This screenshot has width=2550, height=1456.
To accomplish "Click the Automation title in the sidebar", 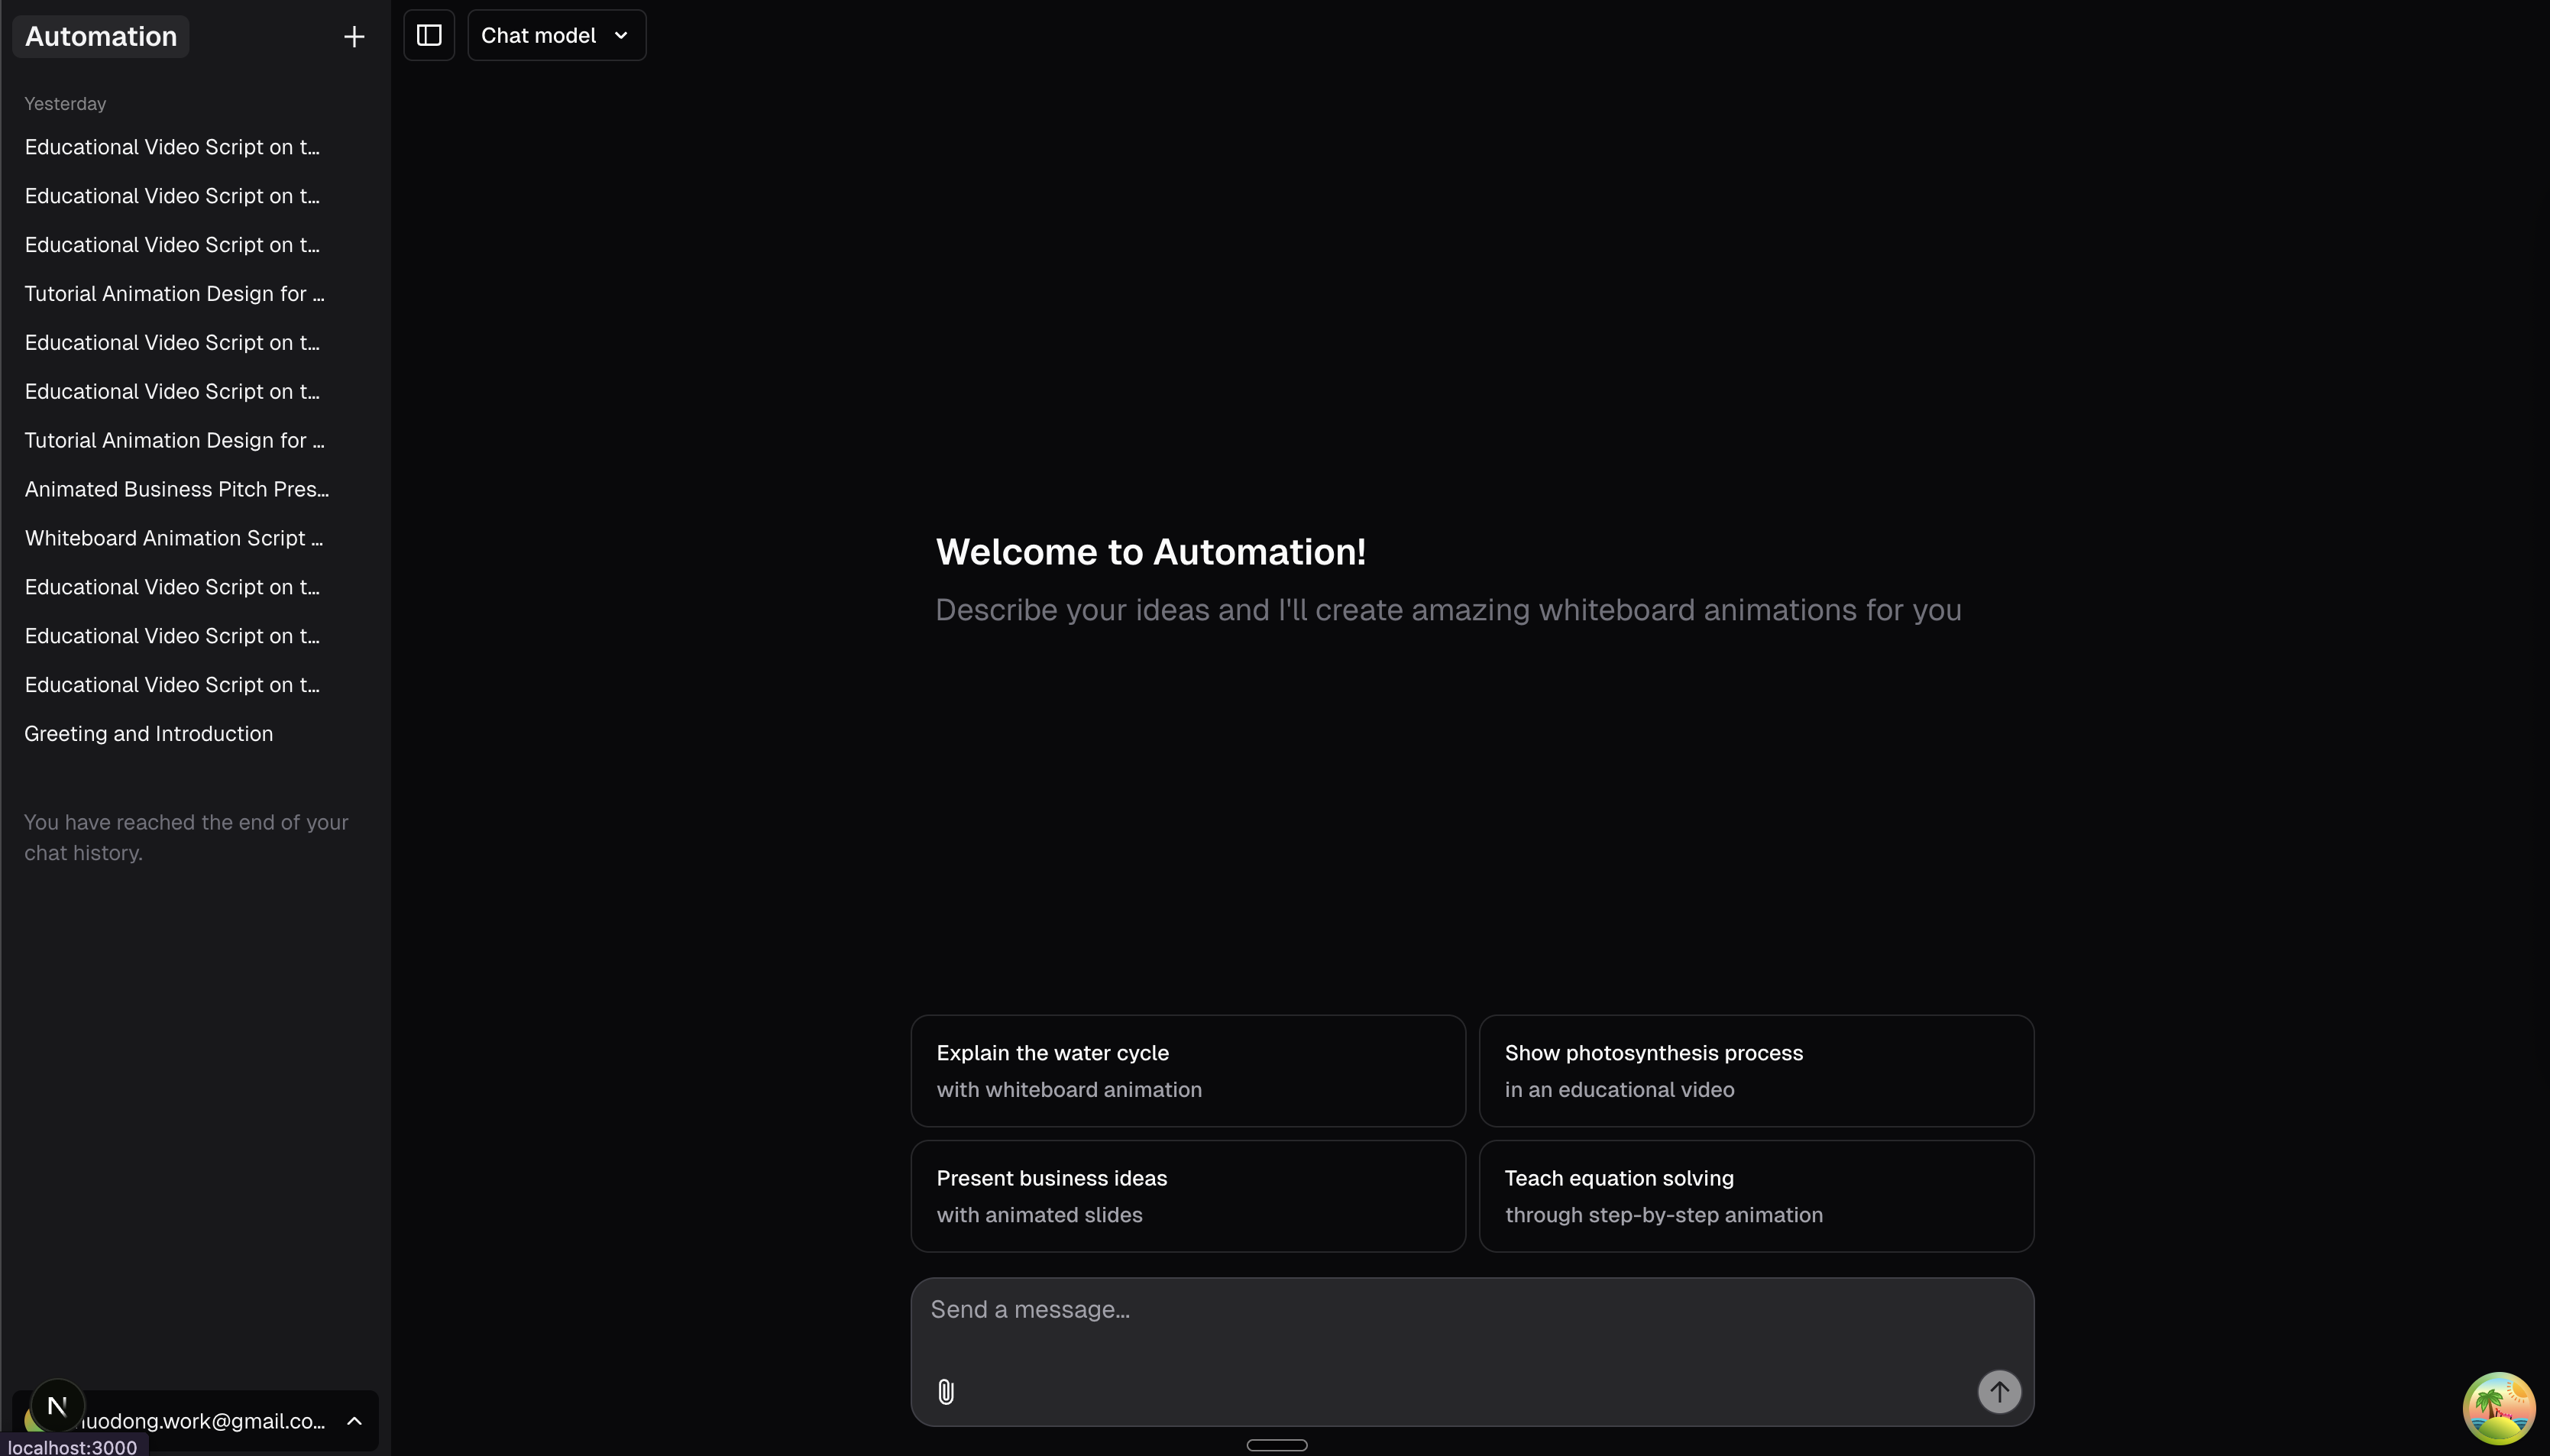I will 101,37.
